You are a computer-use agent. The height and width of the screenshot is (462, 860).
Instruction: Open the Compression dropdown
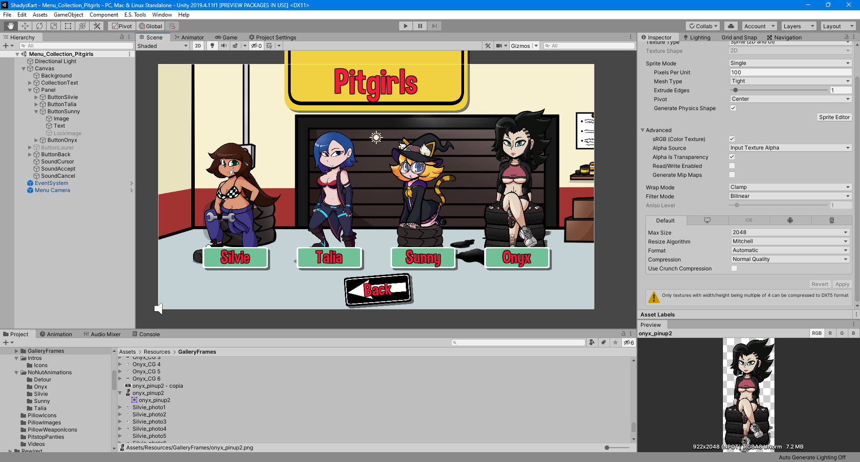click(x=790, y=259)
